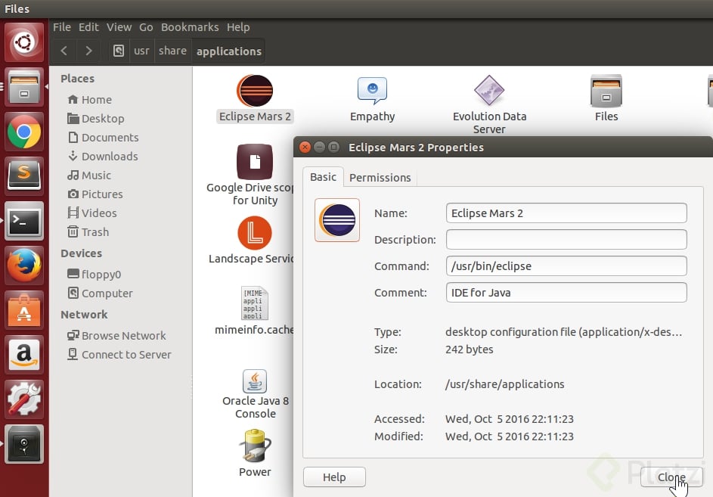Image resolution: width=713 pixels, height=497 pixels.
Task: Open Amazon from the launcher
Action: 24,355
